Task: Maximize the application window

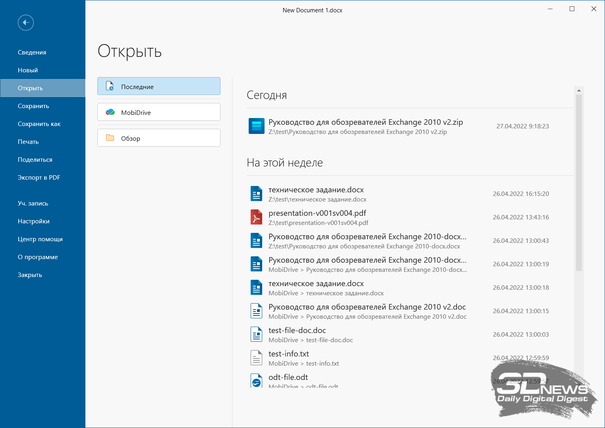Action: coord(572,9)
